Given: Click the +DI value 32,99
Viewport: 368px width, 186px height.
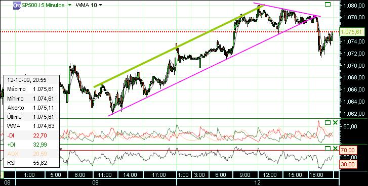Looking at the screenshot, I should click(40, 145).
